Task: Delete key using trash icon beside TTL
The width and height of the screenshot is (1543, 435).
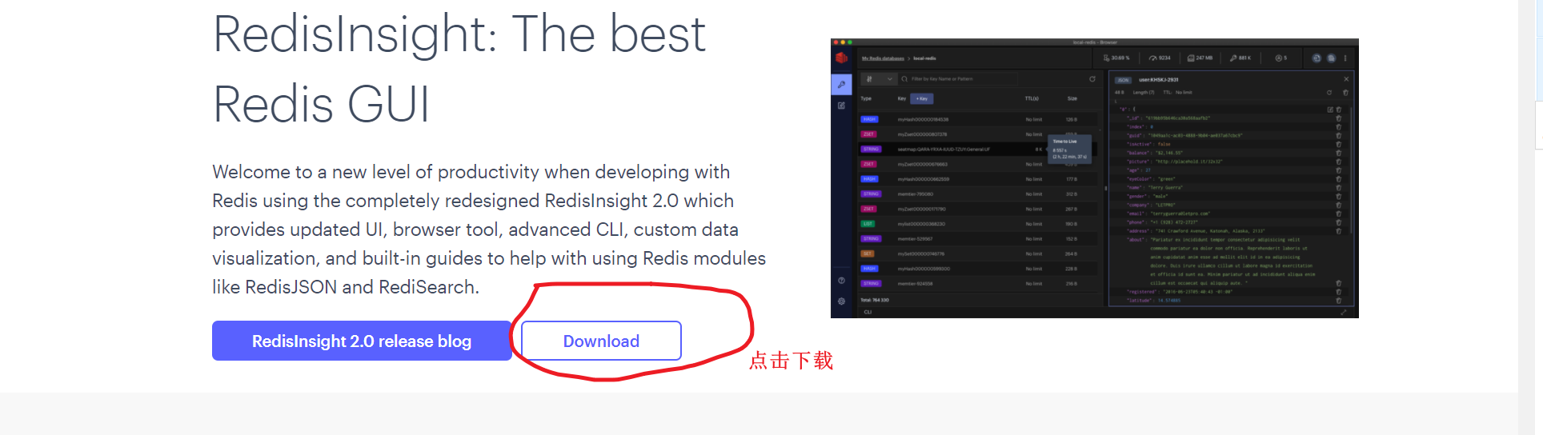Action: (x=1345, y=93)
